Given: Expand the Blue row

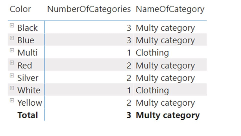Looking at the screenshot, I should tap(12, 38).
